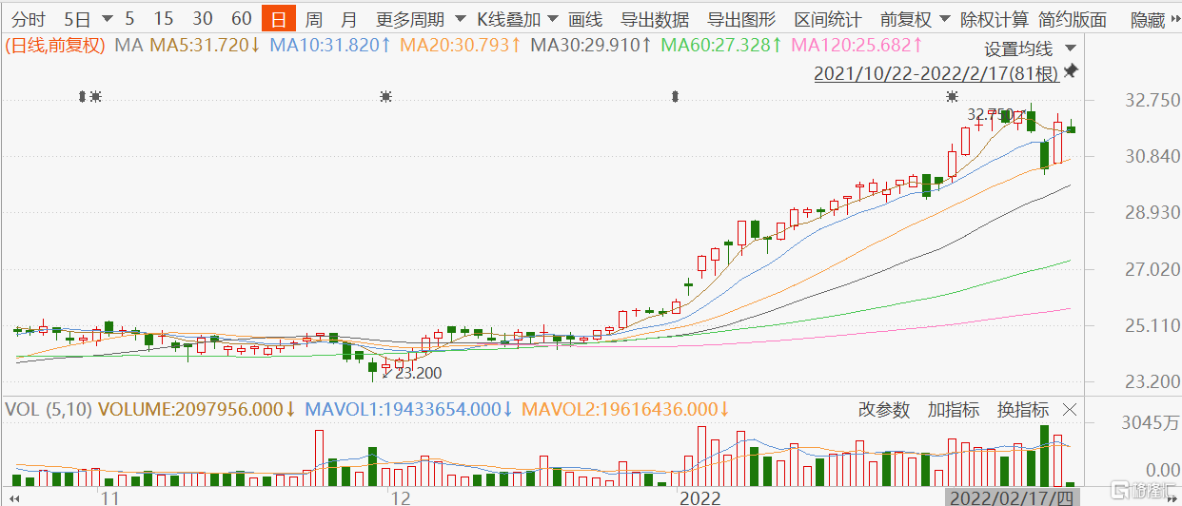The image size is (1182, 506).
Task: Select the 60-minute period
Action: click(x=242, y=19)
